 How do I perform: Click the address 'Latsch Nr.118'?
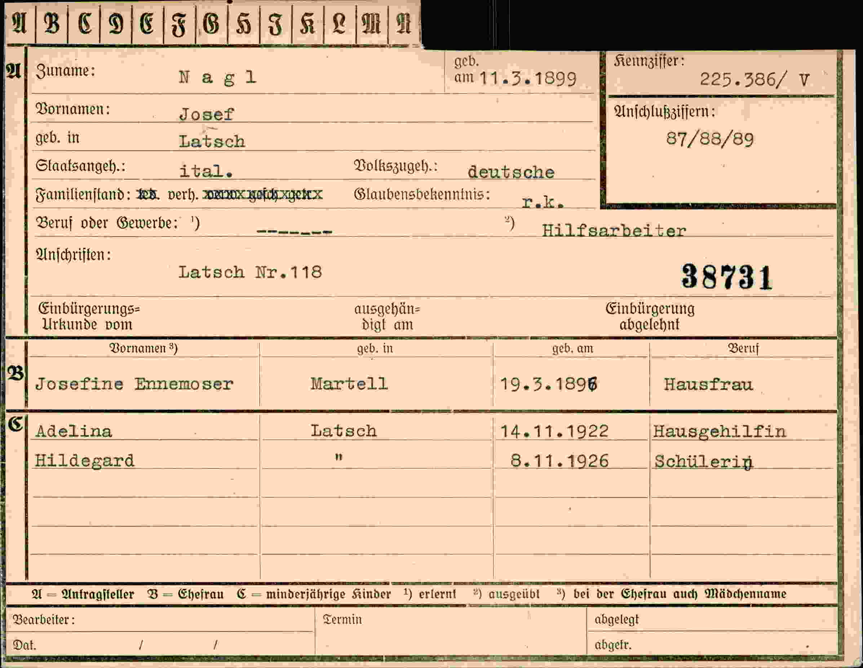[x=251, y=272]
